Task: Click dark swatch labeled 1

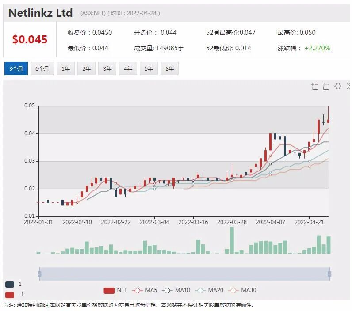Action: 10,284
